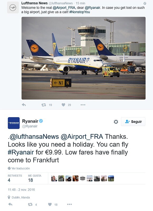The height and width of the screenshot is (211, 153).
Task: Retweet the Ryanair tweet
Action: [30, 204]
